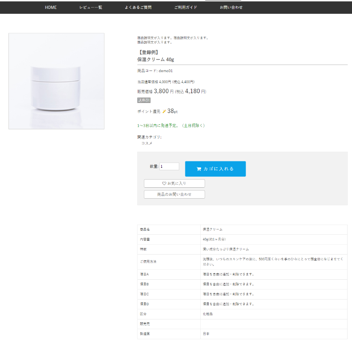Open ご利用ガイド from navigation
The width and height of the screenshot is (352, 347).
(186, 7)
